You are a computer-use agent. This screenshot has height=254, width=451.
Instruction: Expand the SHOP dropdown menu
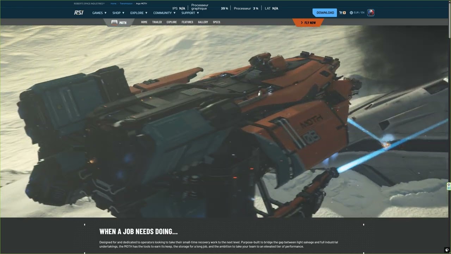tap(118, 13)
